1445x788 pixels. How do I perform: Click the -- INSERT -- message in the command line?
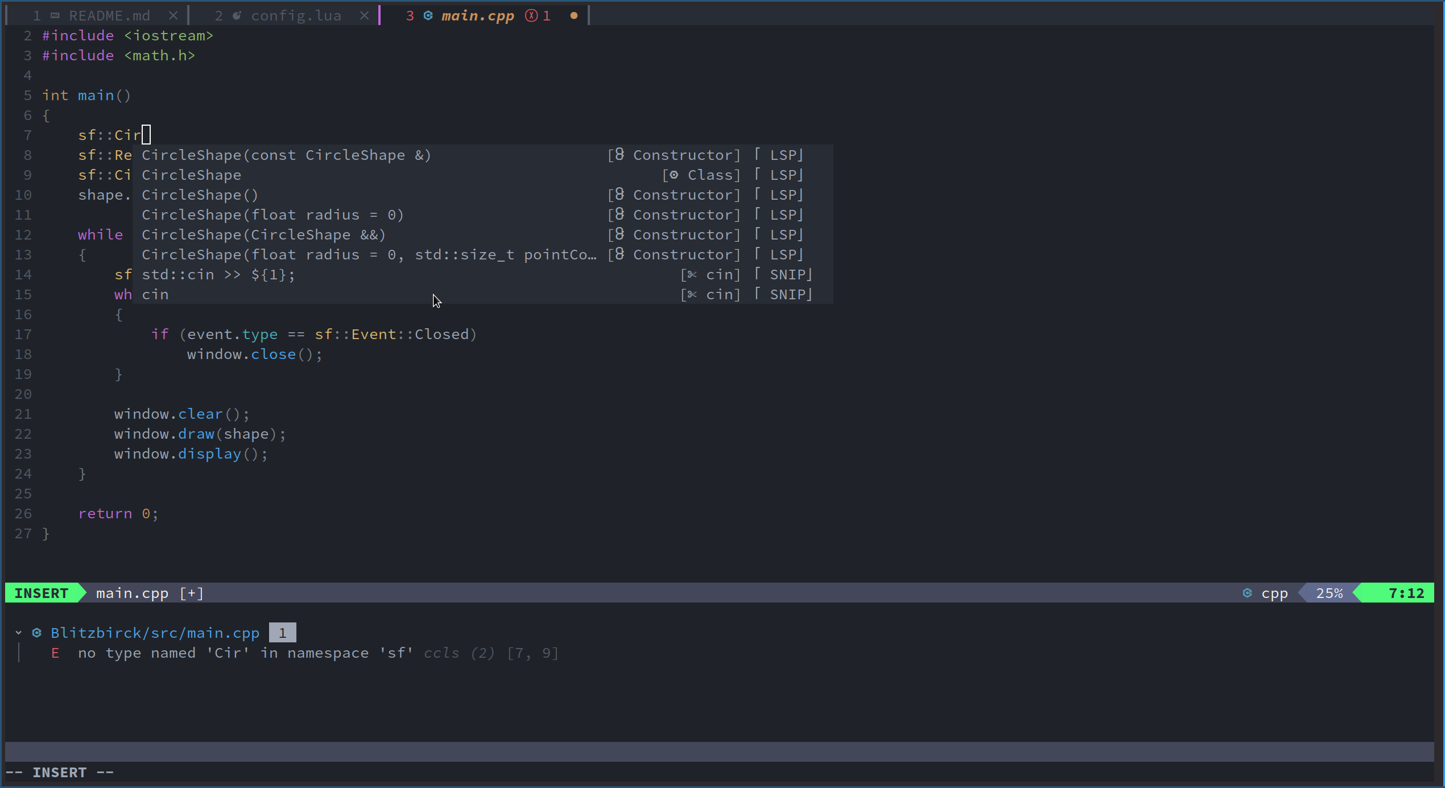coord(60,772)
